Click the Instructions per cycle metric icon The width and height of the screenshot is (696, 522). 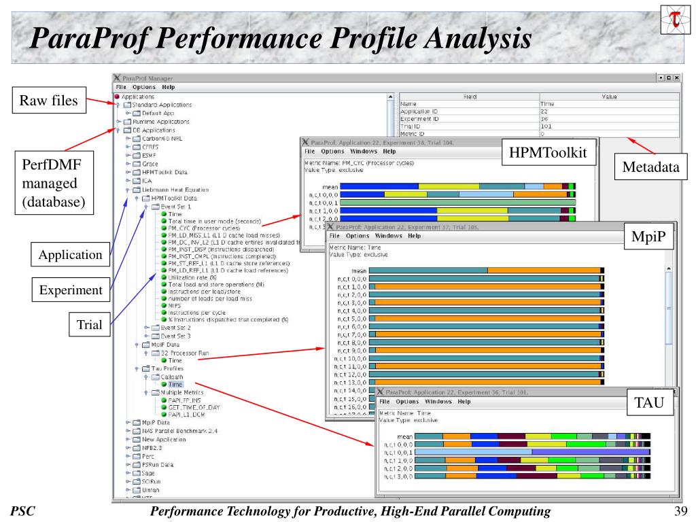click(164, 313)
